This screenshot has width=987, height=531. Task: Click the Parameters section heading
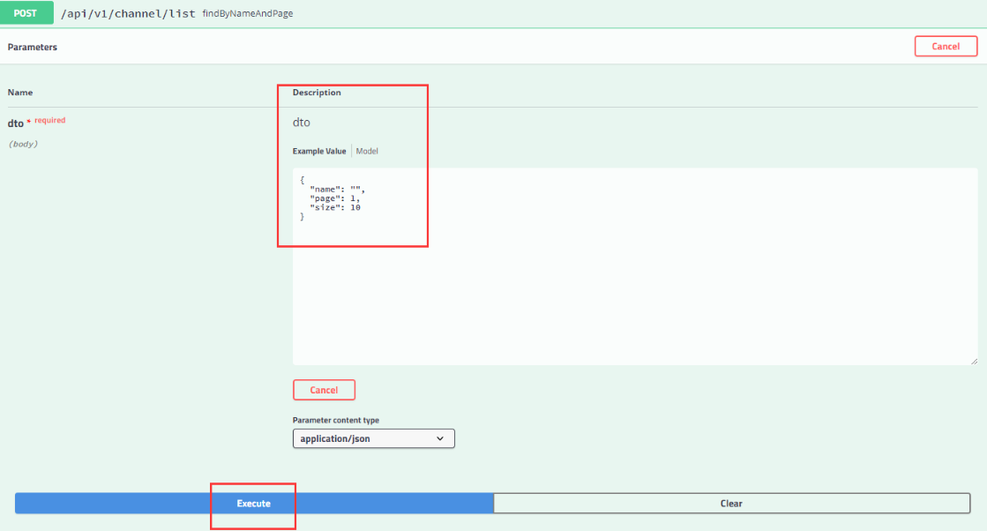point(32,47)
